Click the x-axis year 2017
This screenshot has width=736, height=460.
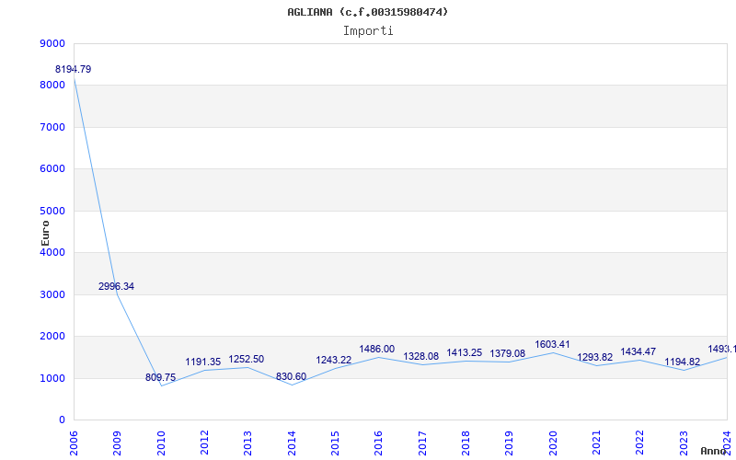click(x=422, y=443)
